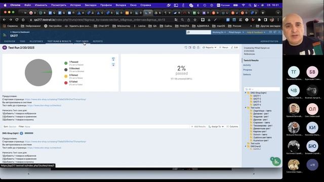
Task: Open the Файл menu
Action: (x=27, y=5)
